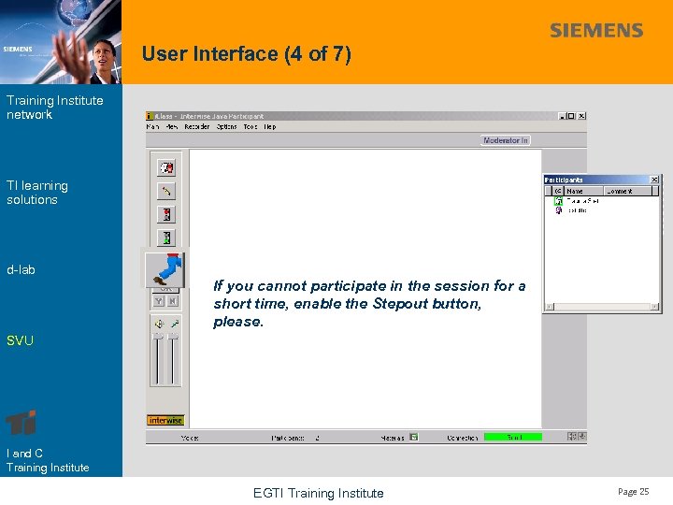Select the second participant name row
The width and height of the screenshot is (673, 505).
point(578,210)
